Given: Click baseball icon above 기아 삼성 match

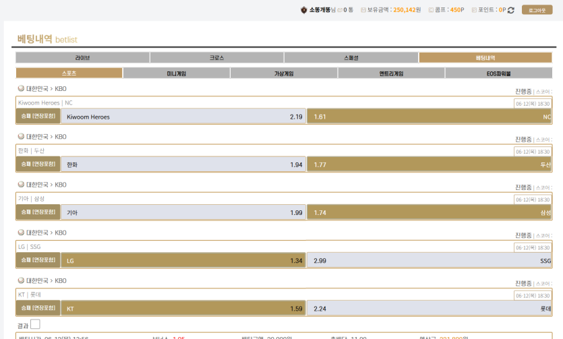Looking at the screenshot, I should click(21, 185).
